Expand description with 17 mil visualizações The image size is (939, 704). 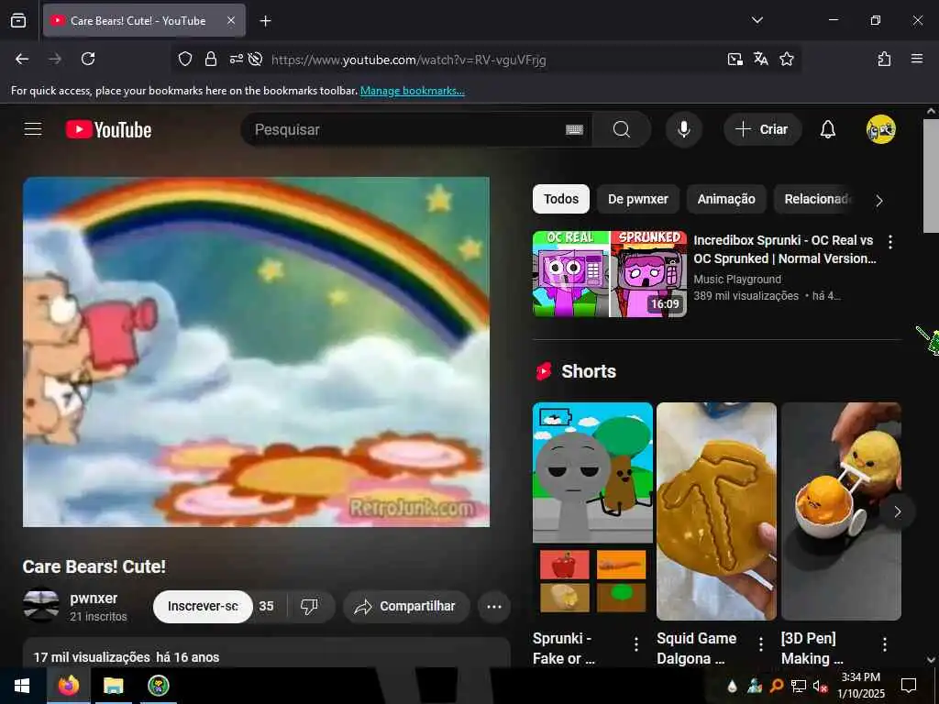click(x=267, y=654)
